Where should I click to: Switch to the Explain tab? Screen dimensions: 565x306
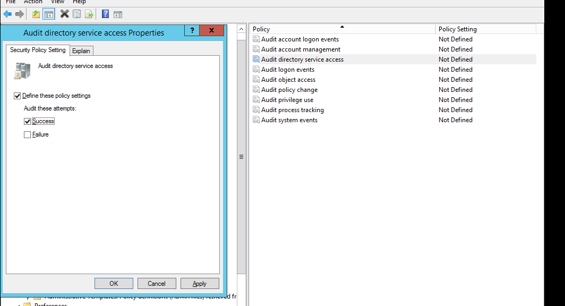coord(81,51)
